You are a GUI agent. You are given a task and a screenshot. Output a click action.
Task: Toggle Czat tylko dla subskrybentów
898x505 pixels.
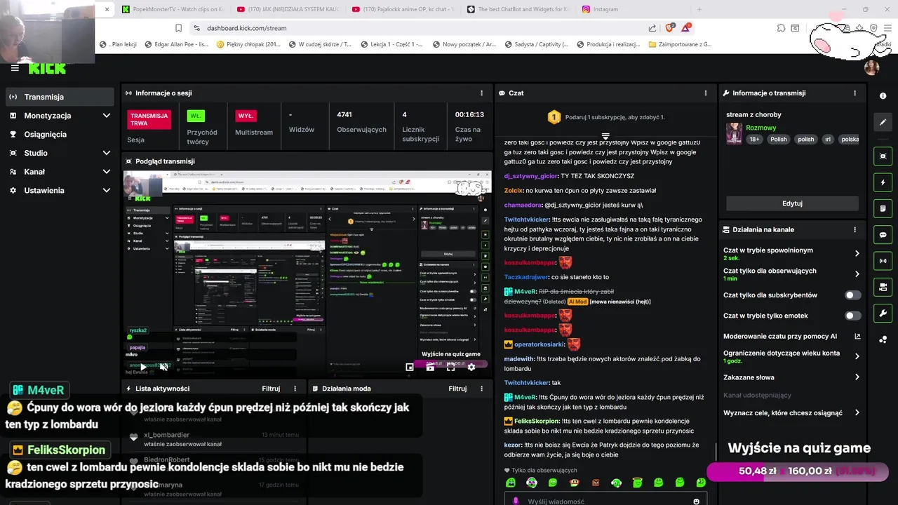click(x=853, y=295)
